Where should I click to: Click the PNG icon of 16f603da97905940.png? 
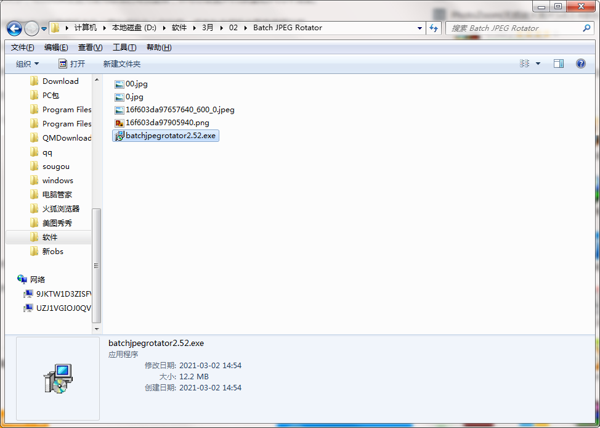pyautogui.click(x=120, y=123)
